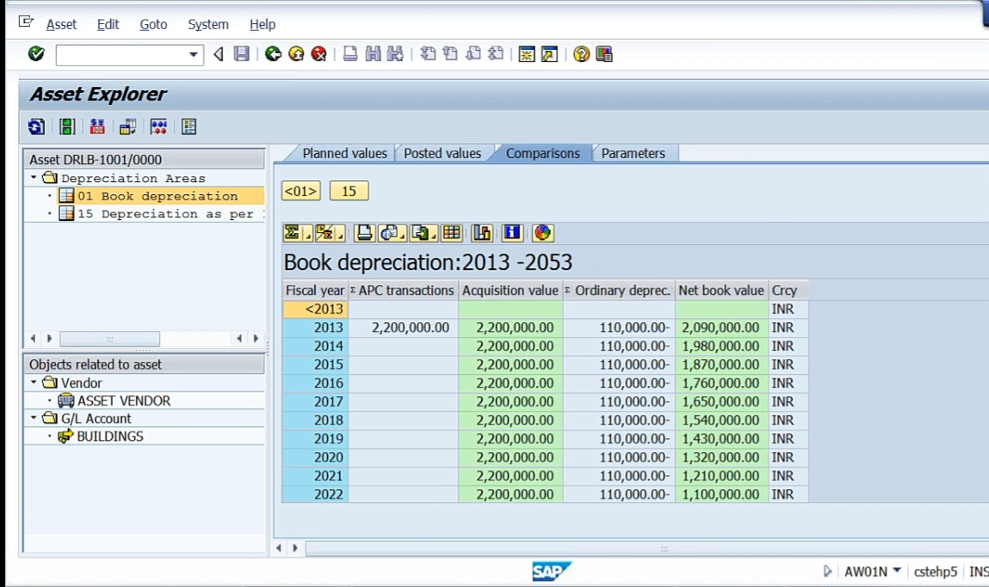Image resolution: width=989 pixels, height=587 pixels.
Task: Click the green Enter checkmark icon
Action: (36, 54)
